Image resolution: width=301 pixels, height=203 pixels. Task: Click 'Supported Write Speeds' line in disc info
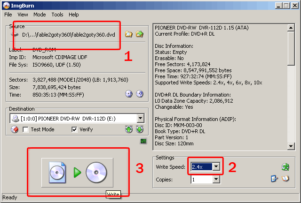coord(208,83)
